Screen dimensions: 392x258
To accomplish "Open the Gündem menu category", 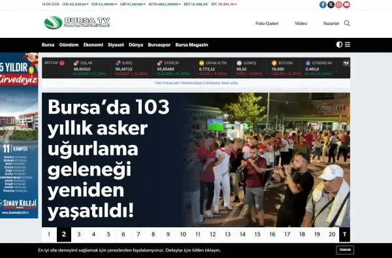I will tap(69, 45).
